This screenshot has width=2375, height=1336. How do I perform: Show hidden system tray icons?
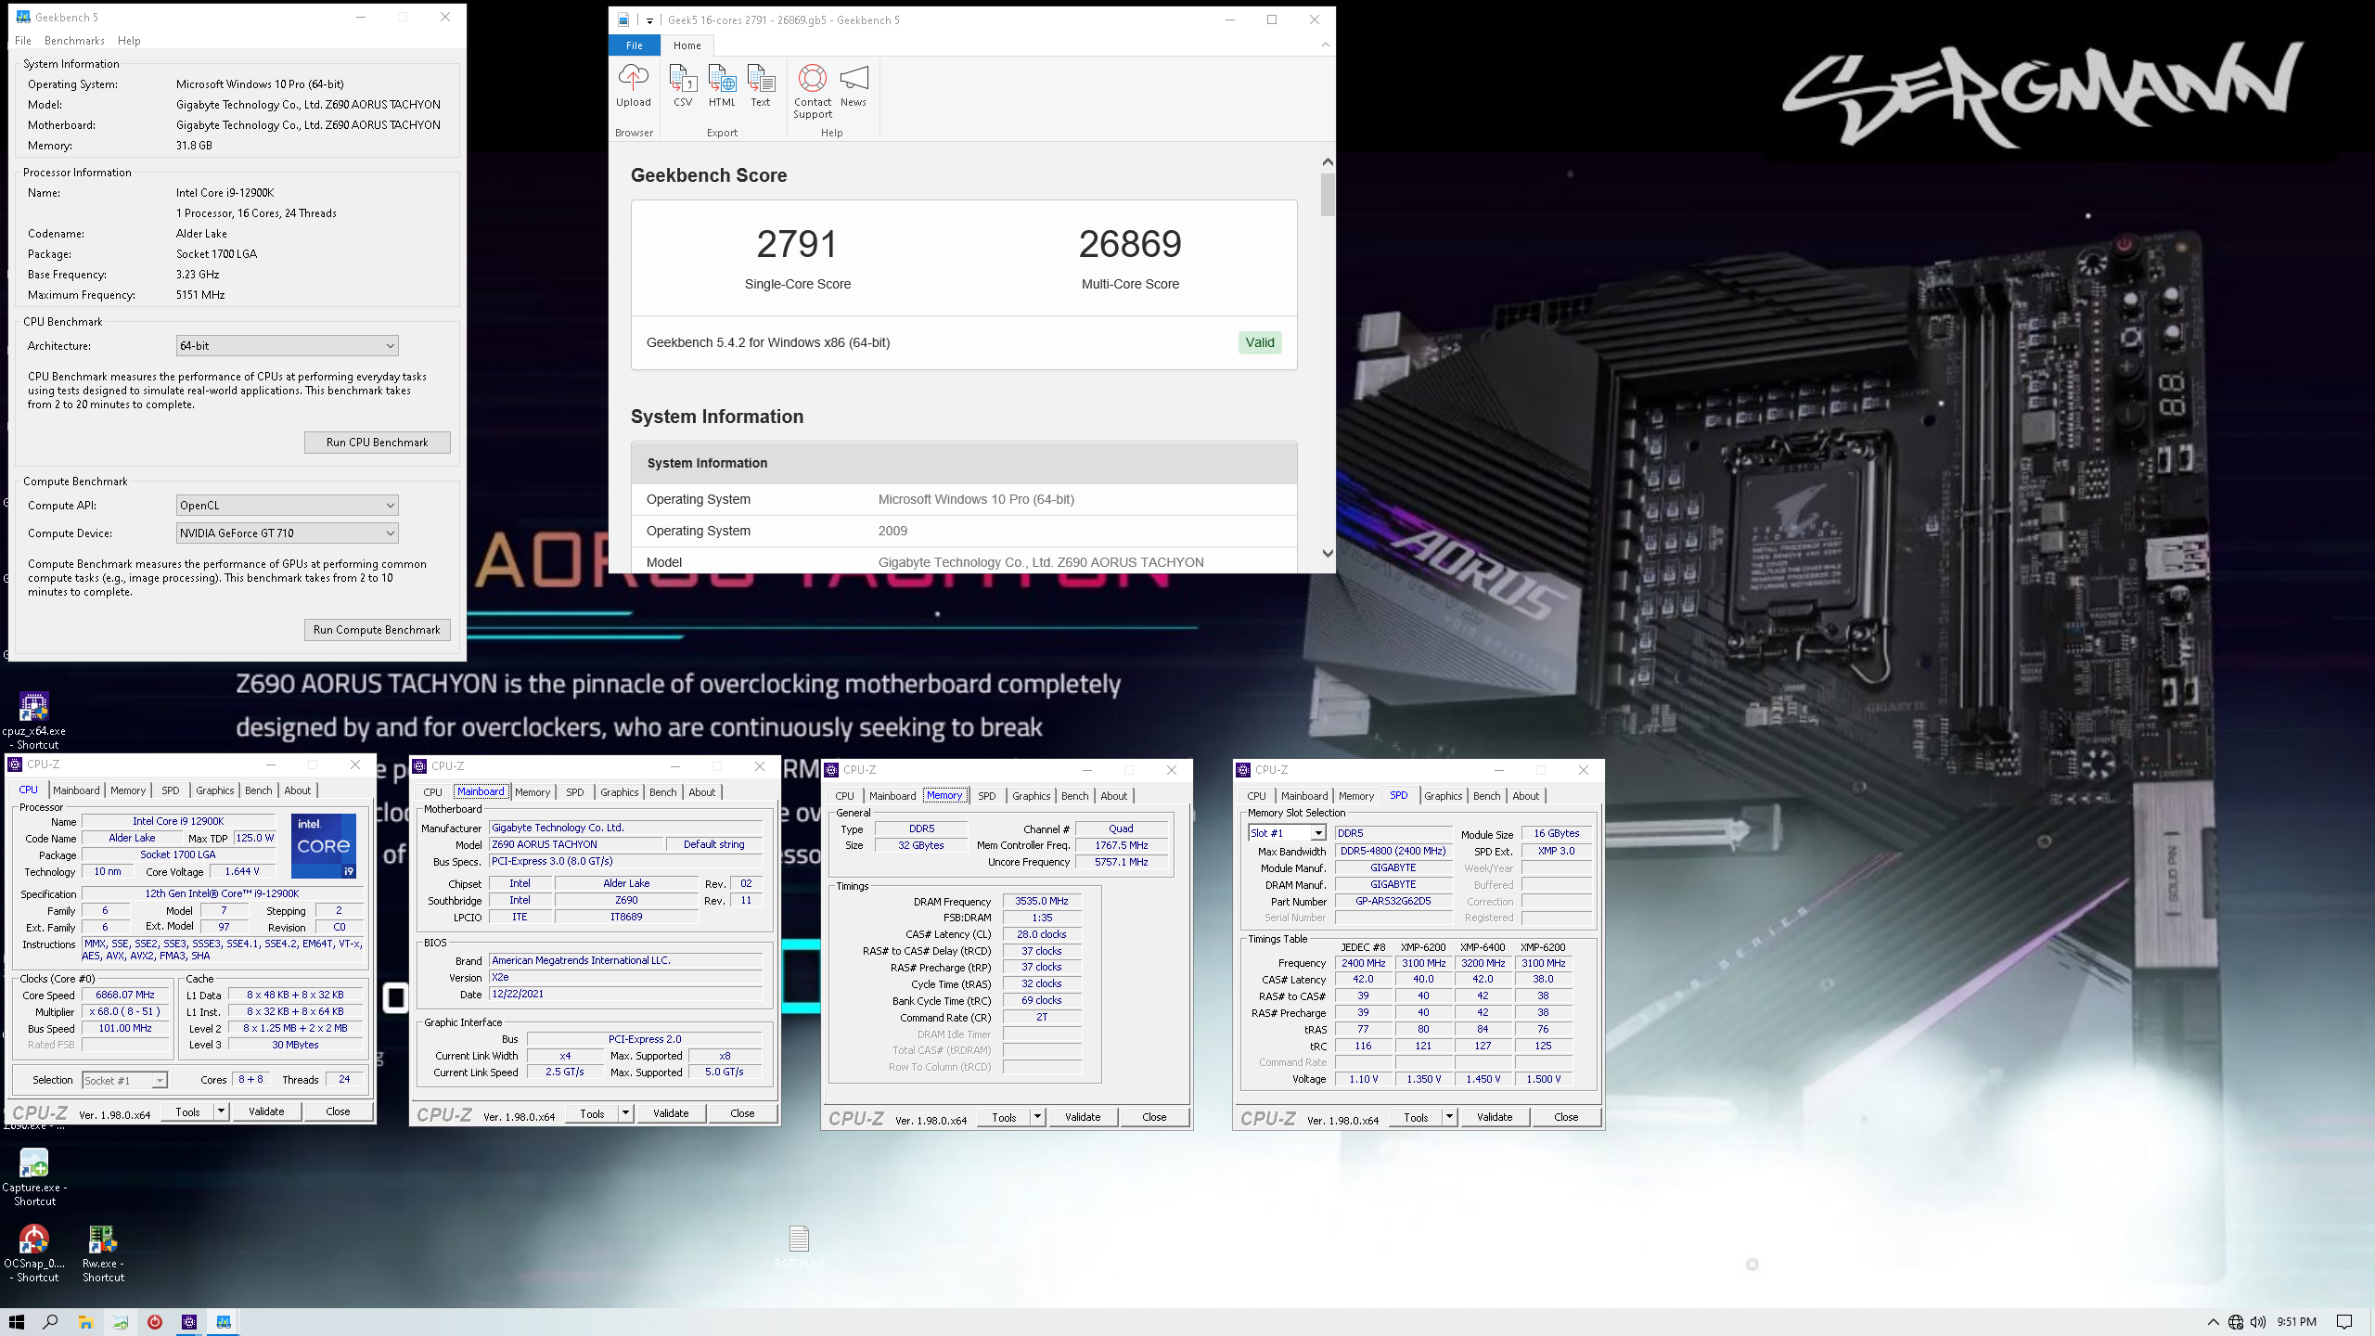coord(2214,1322)
